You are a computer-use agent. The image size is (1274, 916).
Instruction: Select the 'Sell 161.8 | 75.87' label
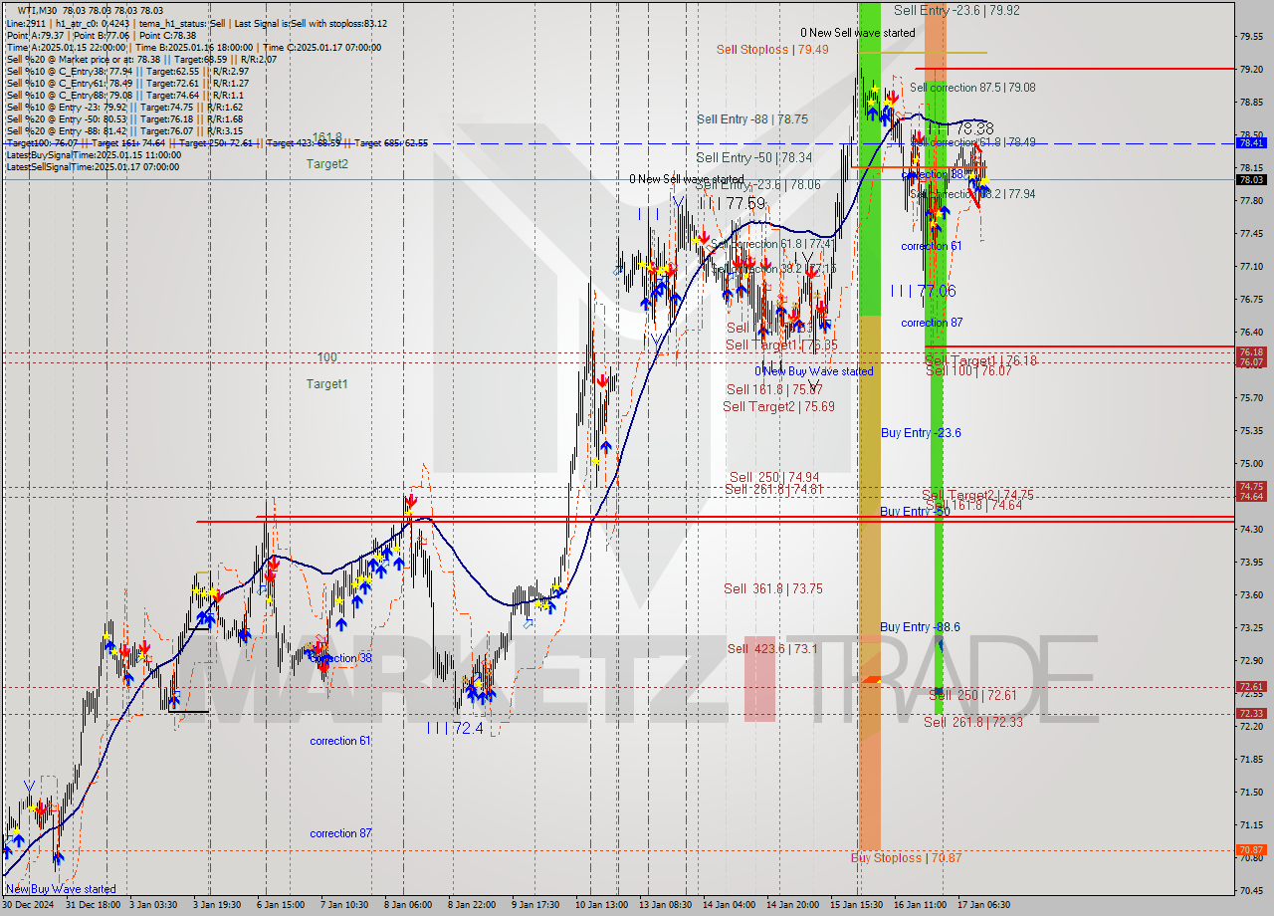773,390
